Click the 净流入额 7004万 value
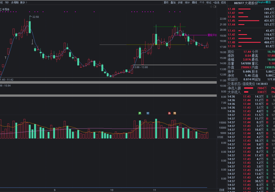Image resolution: width=275 pixels, height=192 pixels. point(262,88)
